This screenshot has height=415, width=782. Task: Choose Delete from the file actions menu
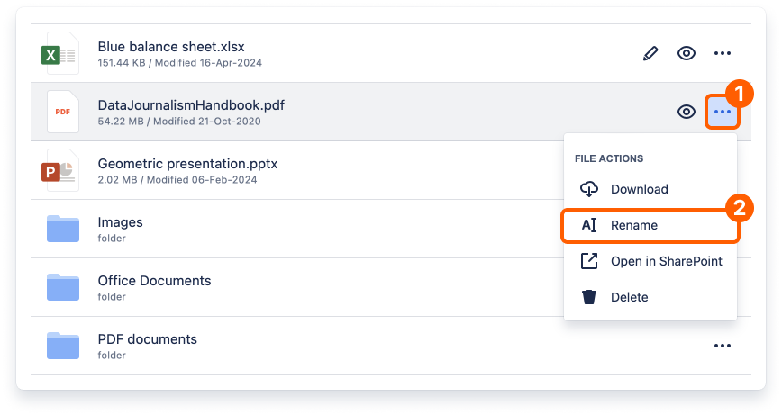629,297
